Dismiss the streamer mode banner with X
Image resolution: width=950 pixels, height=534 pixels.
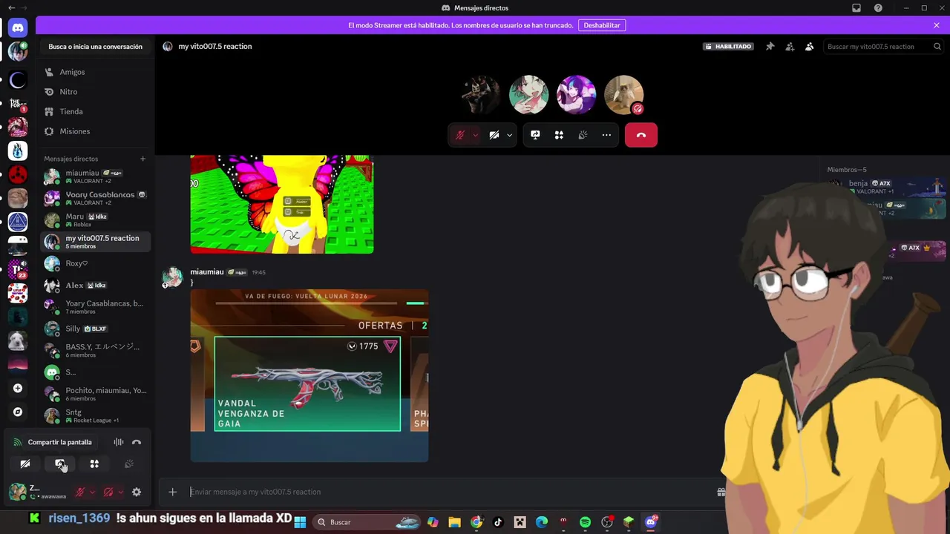[937, 25]
